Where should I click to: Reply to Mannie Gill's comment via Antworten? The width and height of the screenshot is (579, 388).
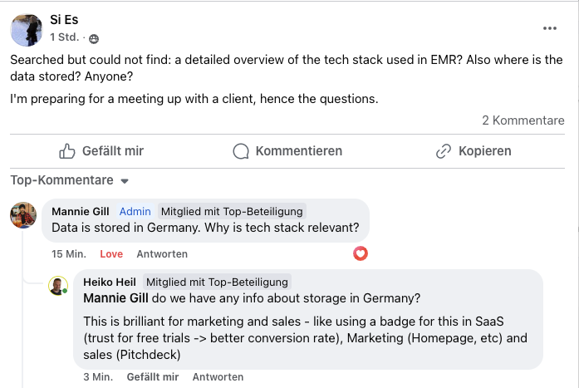[162, 253]
